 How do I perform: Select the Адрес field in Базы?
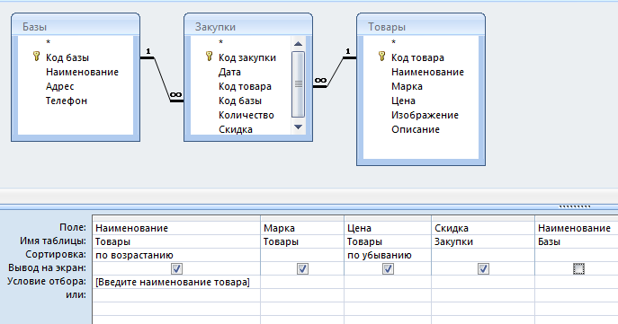click(x=60, y=86)
